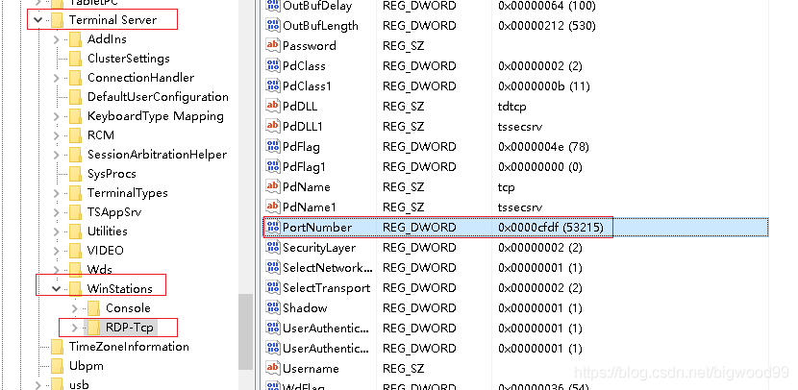Select the OutBufDelay value name
Image resolution: width=798 pixels, height=390 pixels.
(317, 6)
